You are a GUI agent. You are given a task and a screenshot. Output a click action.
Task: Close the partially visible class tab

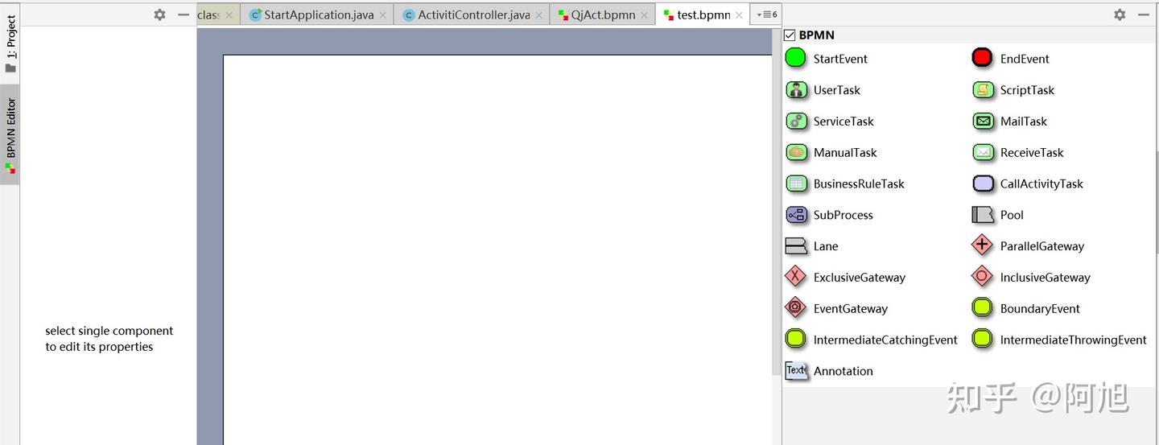point(229,15)
